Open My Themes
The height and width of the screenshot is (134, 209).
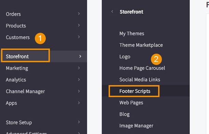tap(132, 33)
